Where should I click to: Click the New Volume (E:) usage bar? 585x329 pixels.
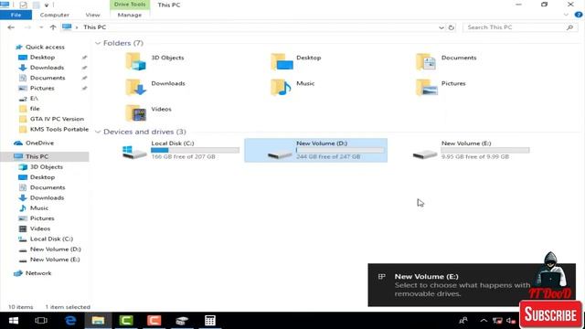click(485, 150)
